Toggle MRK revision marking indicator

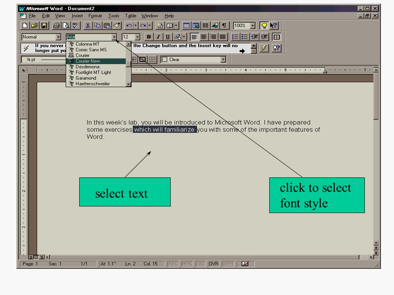click(187, 263)
